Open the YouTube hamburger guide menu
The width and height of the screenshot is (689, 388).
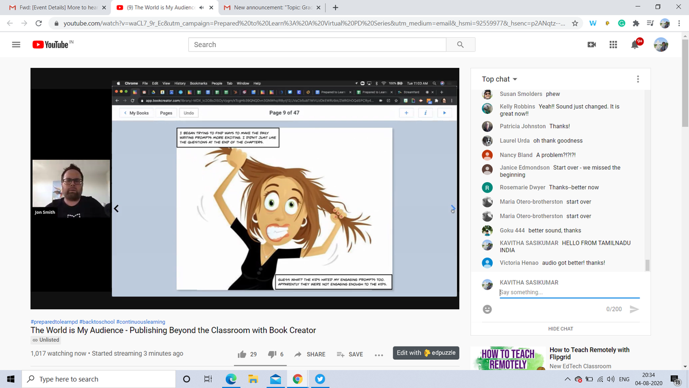[16, 44]
